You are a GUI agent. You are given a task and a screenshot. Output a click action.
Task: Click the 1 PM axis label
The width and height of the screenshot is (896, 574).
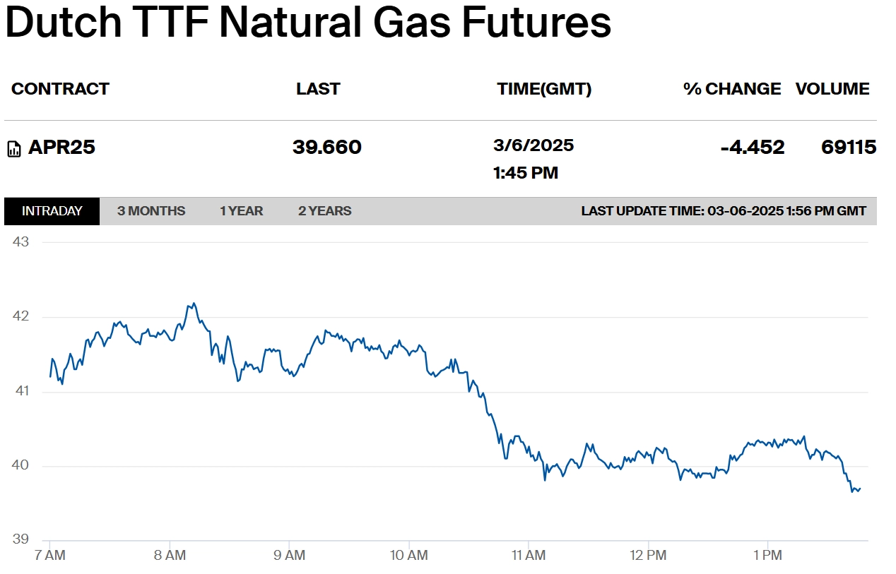click(x=767, y=556)
